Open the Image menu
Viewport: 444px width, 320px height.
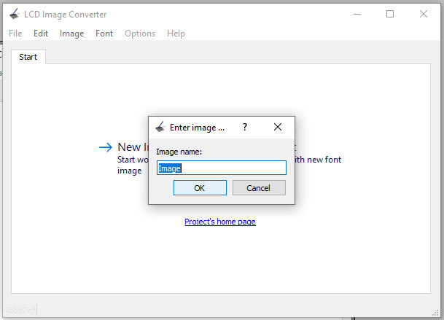pyautogui.click(x=71, y=34)
